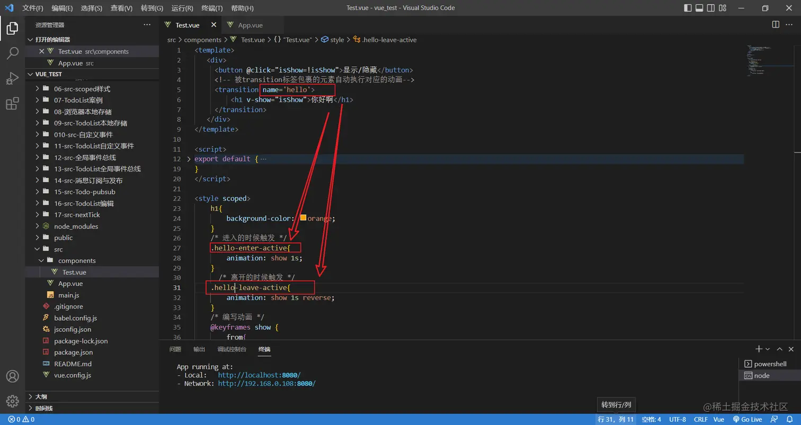This screenshot has height=425, width=801.
Task: Select the node terminal
Action: pos(770,375)
